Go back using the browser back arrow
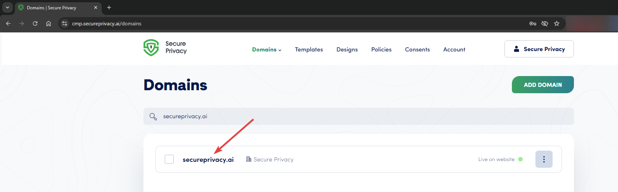Viewport: 618px width, 192px height. tap(8, 23)
